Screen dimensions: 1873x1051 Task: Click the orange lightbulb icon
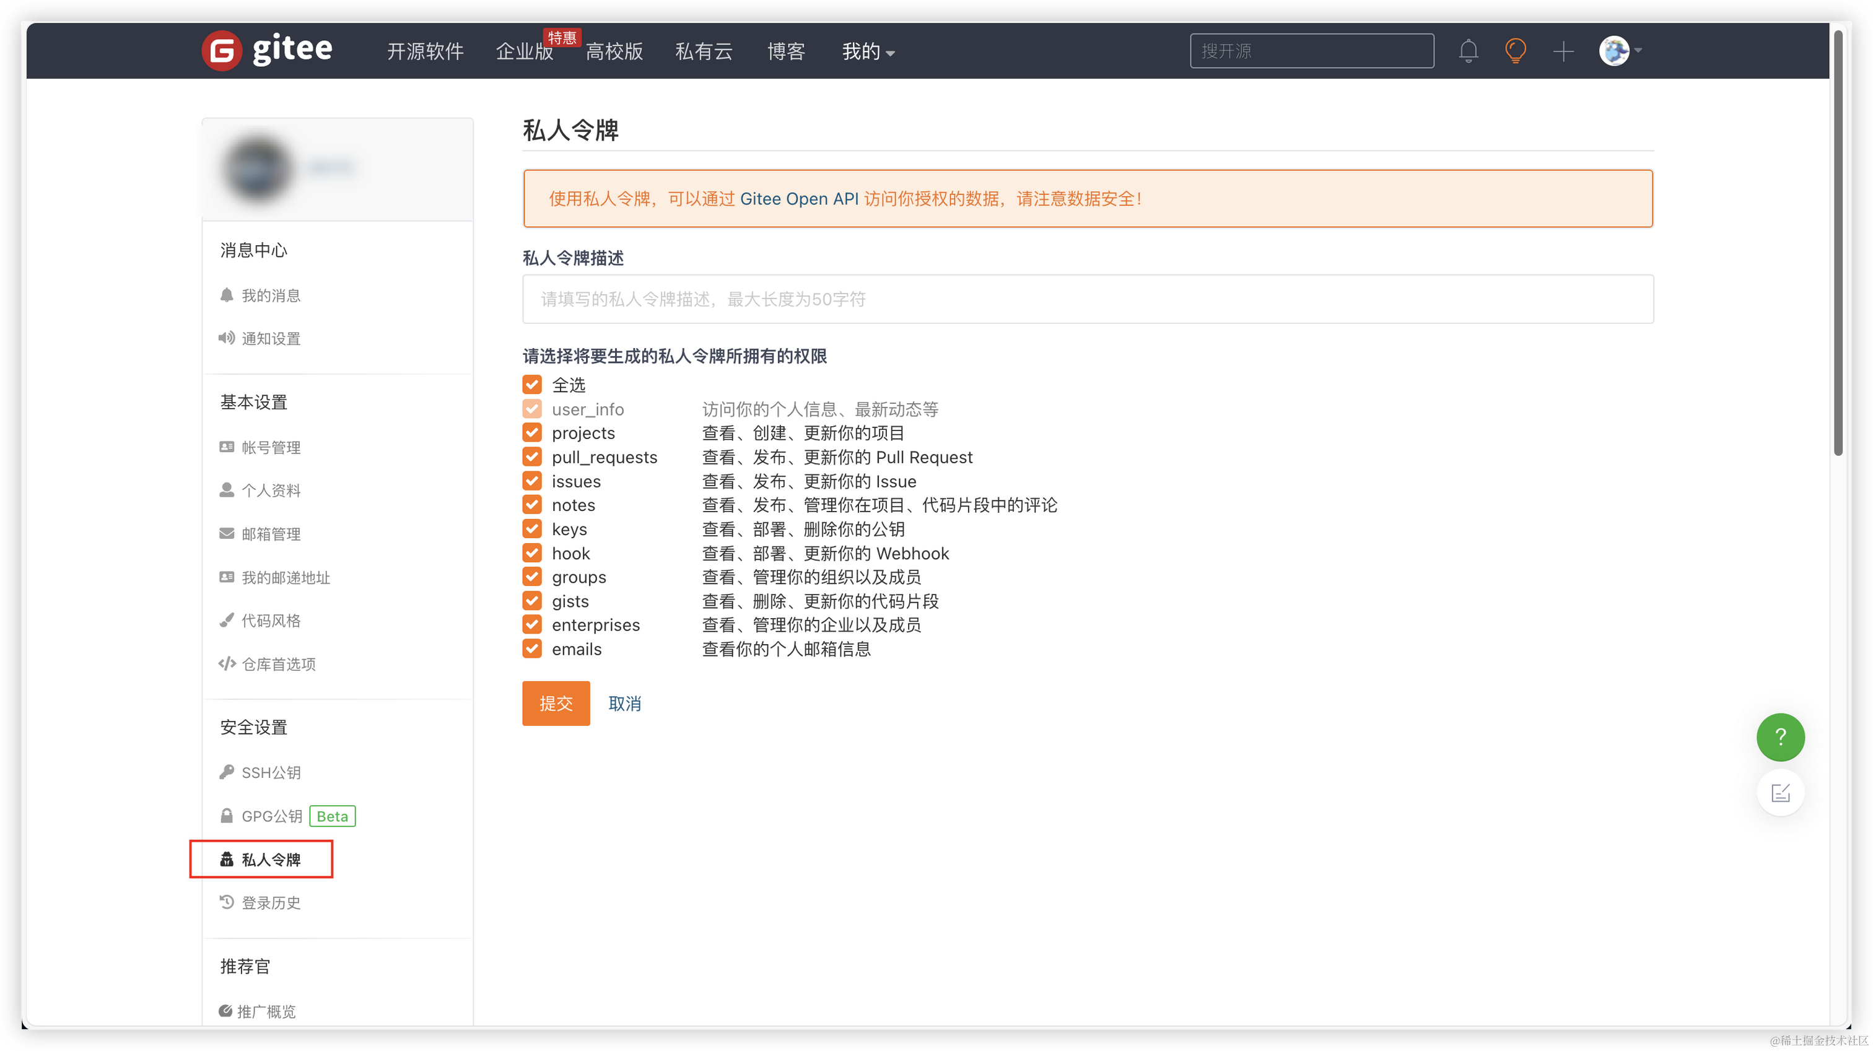pos(1515,51)
